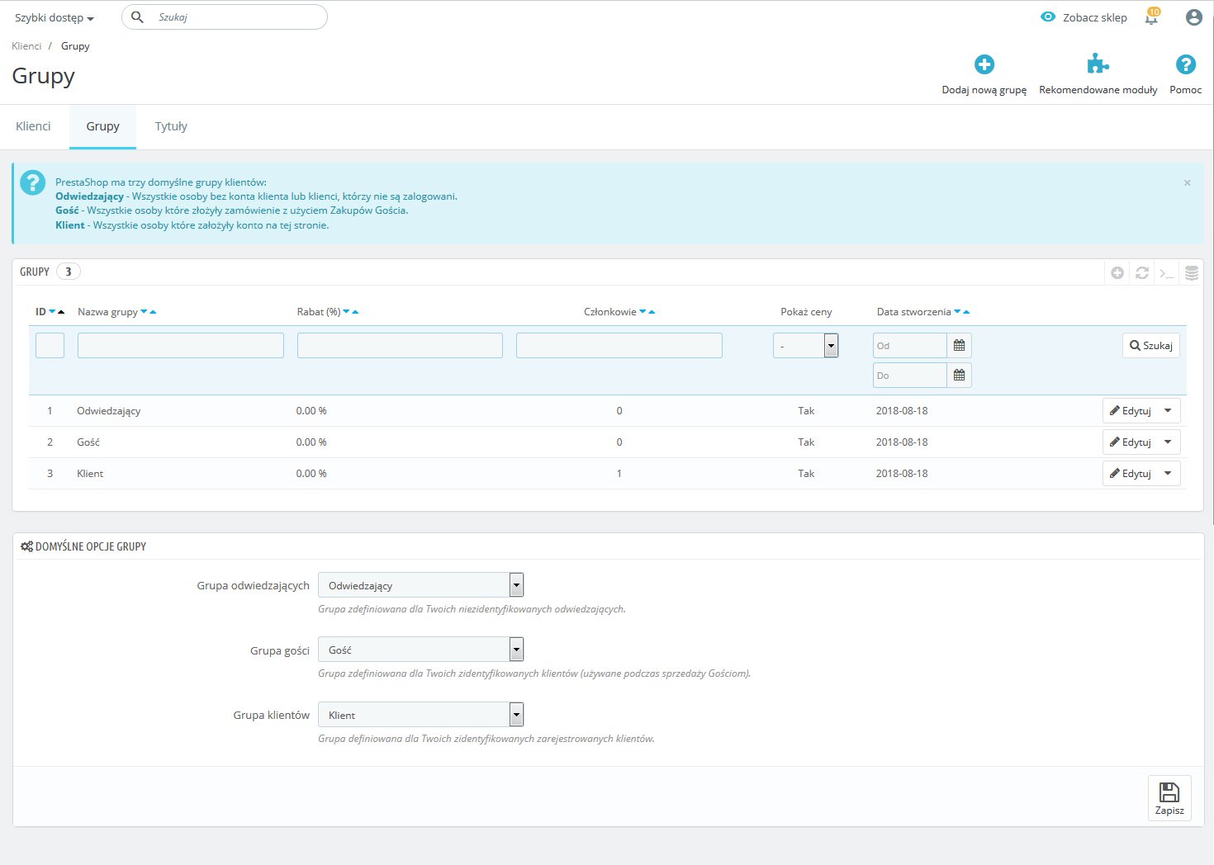Click the Pomoc help question mark icon
The width and height of the screenshot is (1214, 865).
(1185, 64)
